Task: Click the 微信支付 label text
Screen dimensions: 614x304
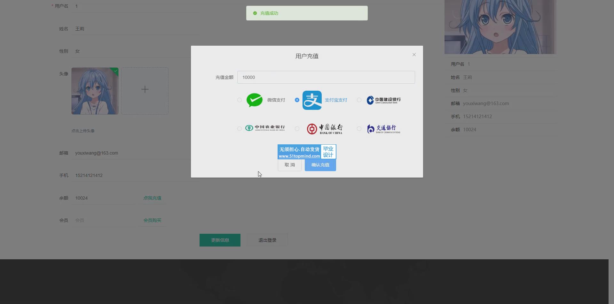Action: click(x=276, y=100)
